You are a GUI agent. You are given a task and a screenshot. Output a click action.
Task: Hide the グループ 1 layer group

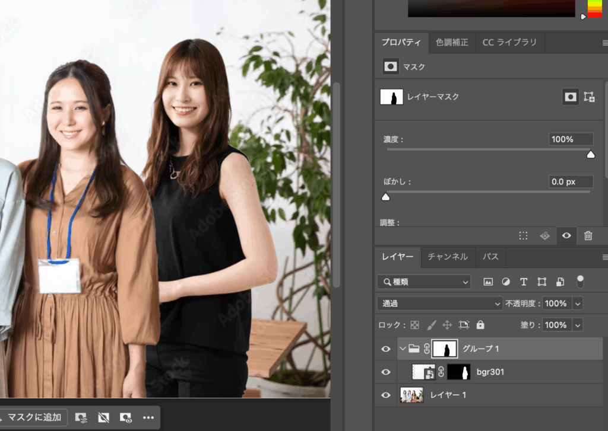point(386,349)
